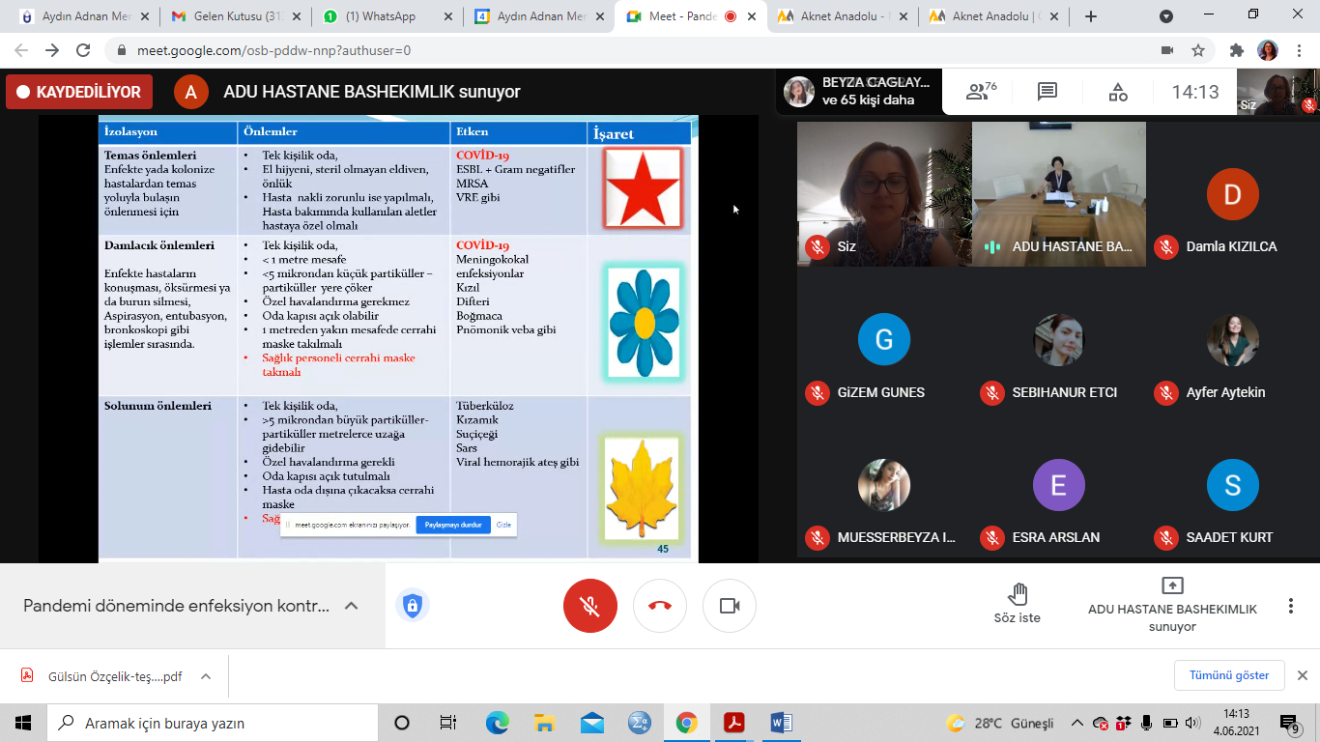Open the Meet activities icon
The height and width of the screenshot is (742, 1320).
click(x=1117, y=92)
